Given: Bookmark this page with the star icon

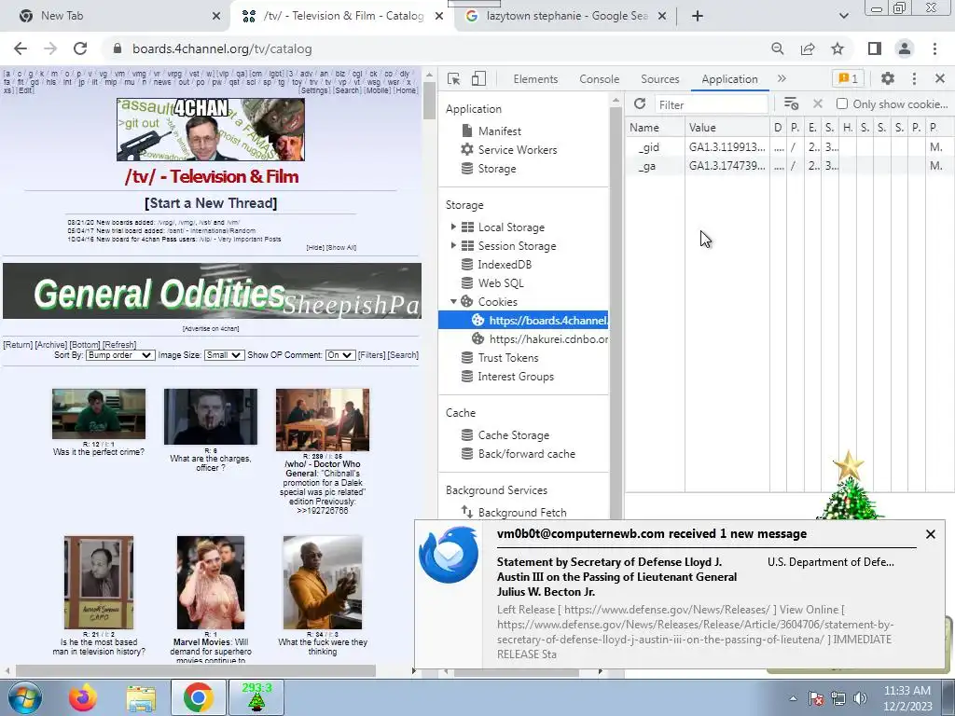Looking at the screenshot, I should [x=837, y=48].
